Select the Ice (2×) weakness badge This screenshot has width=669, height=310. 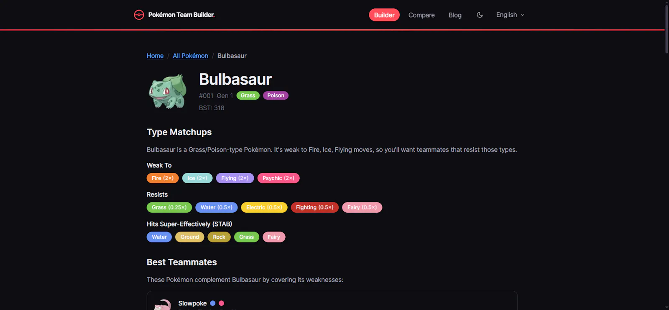(197, 178)
